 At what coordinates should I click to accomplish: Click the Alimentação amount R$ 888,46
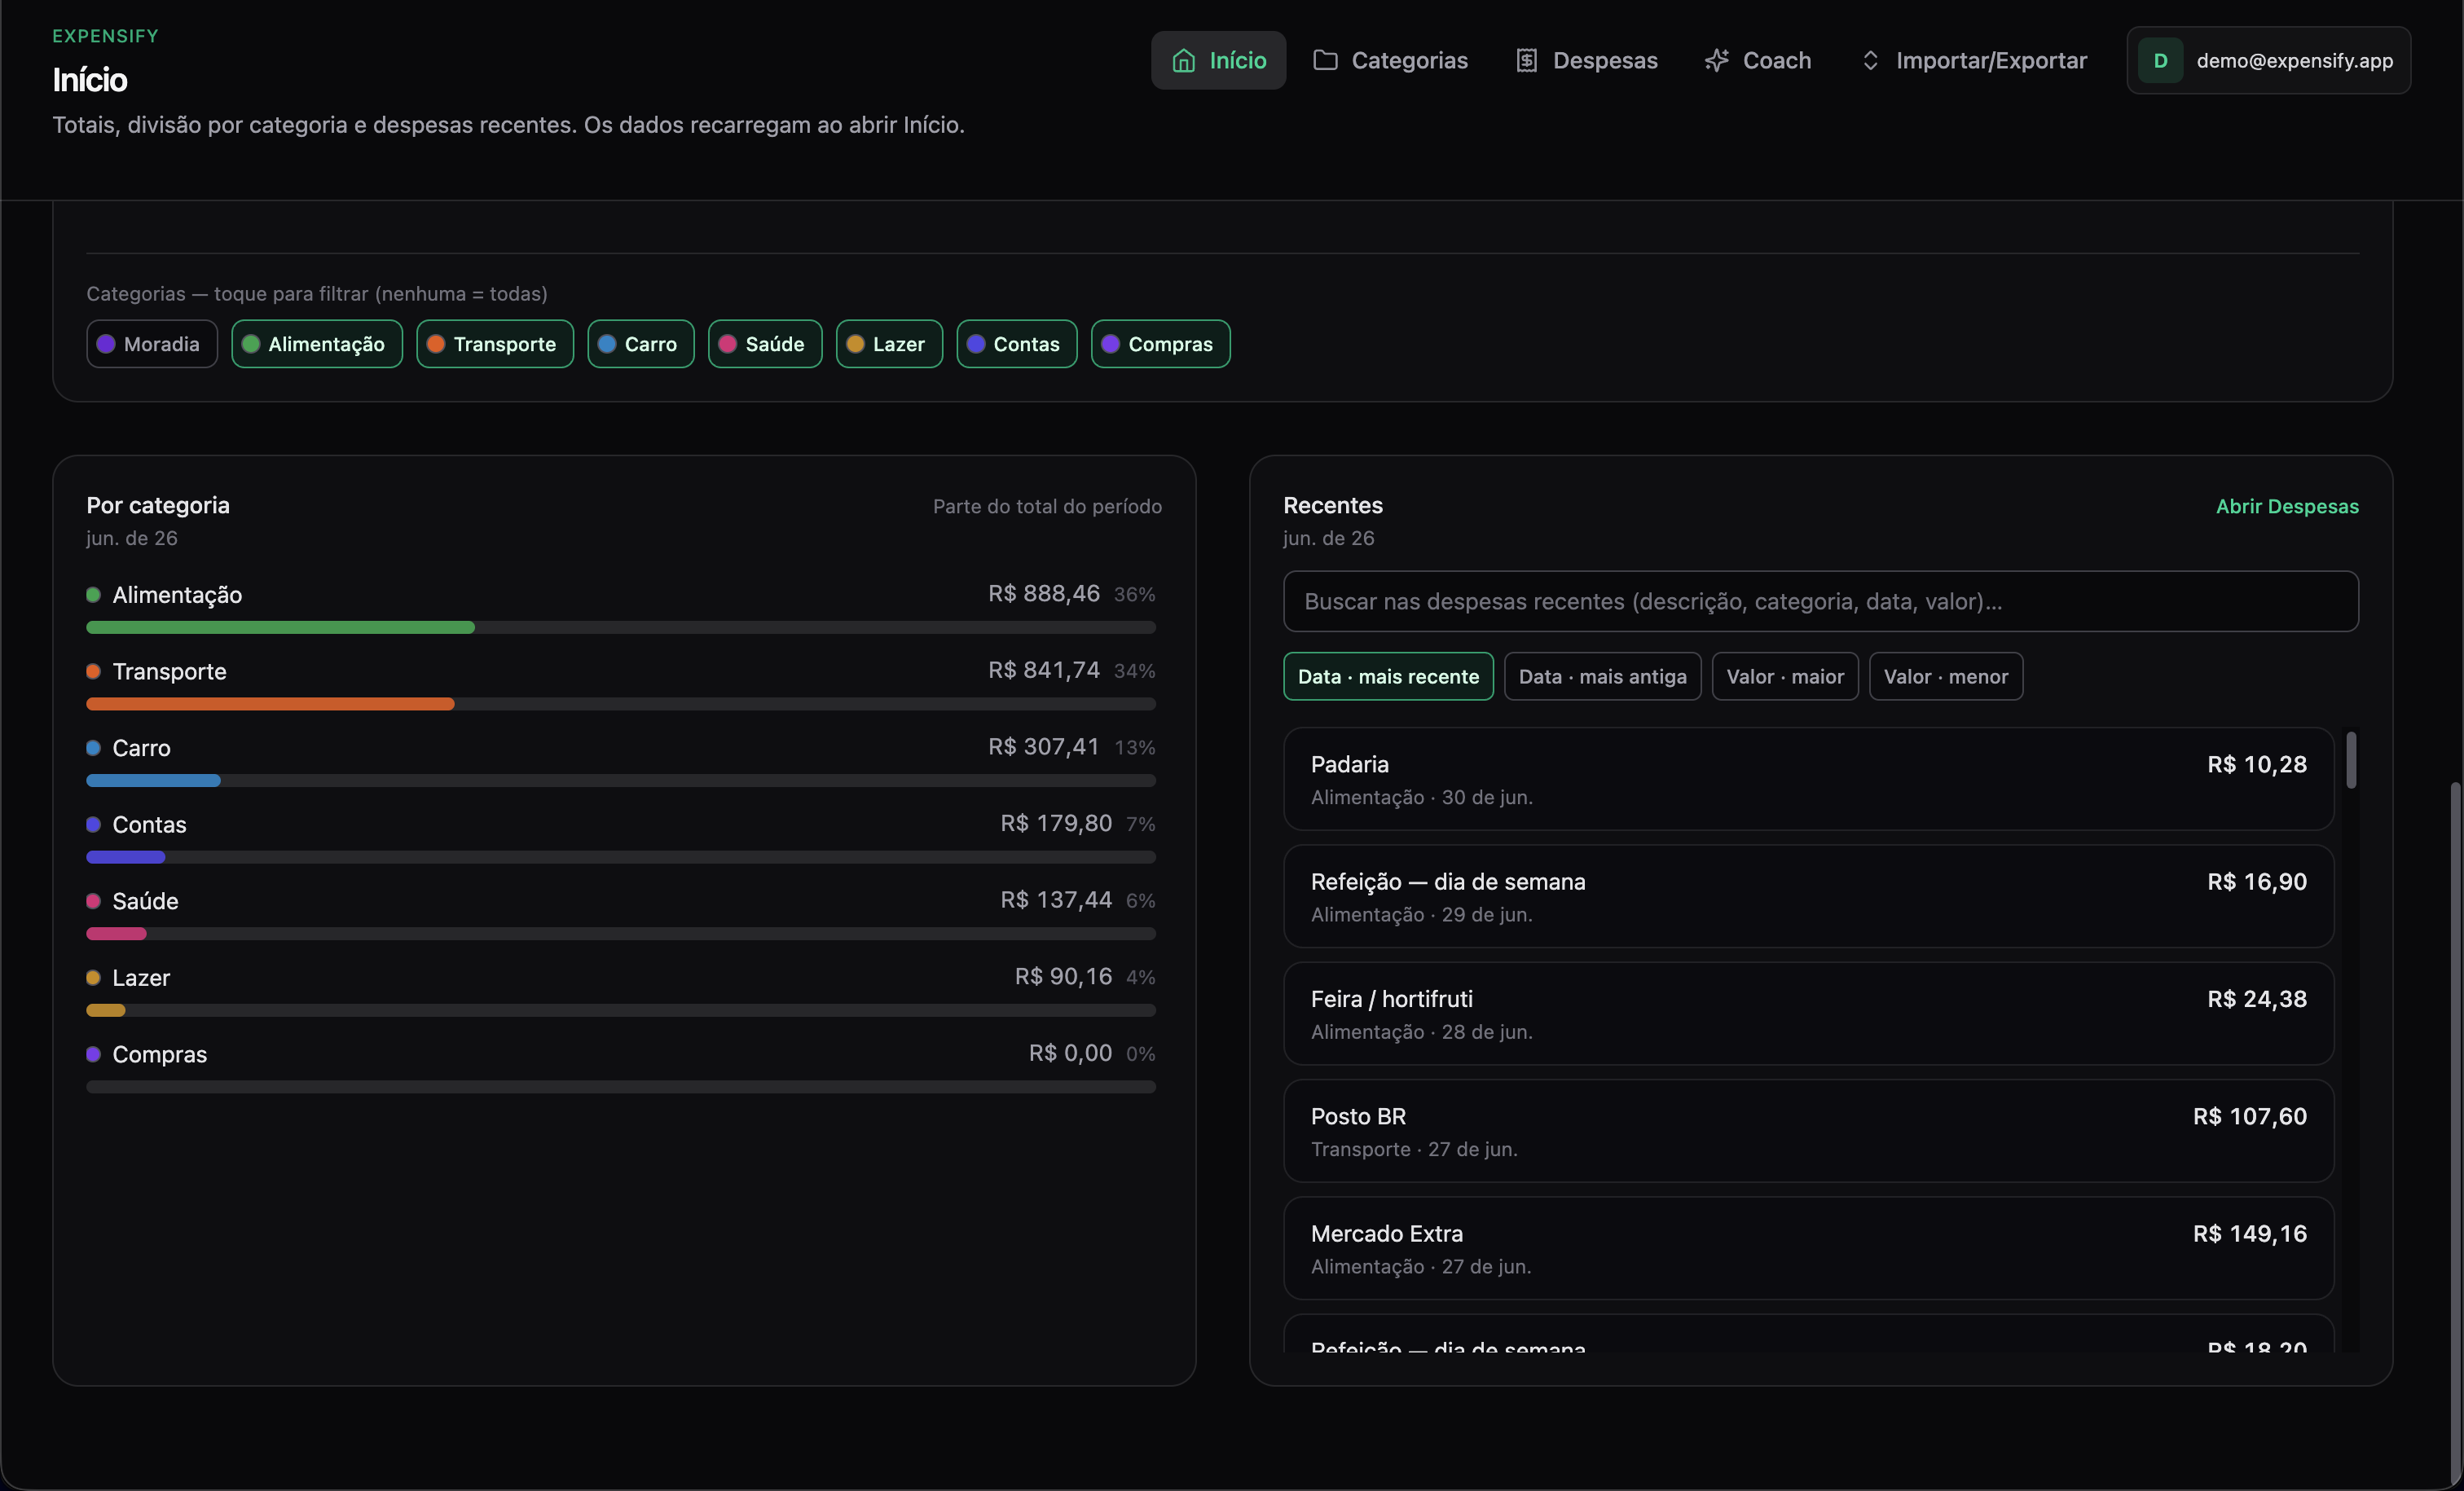tap(1044, 594)
